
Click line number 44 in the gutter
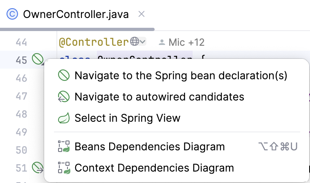click(21, 42)
